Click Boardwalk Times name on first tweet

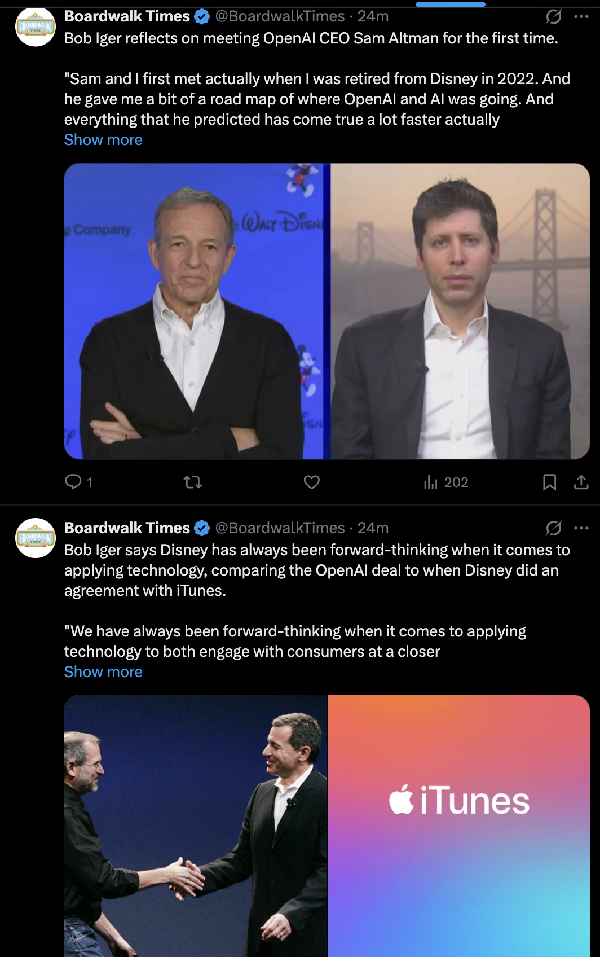127,16
